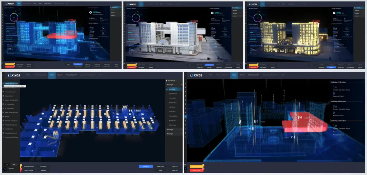Image resolution: width=367 pixels, height=175 pixels.
Task: Click LEXIKOS logo in floor-plan view
Action: point(14,76)
